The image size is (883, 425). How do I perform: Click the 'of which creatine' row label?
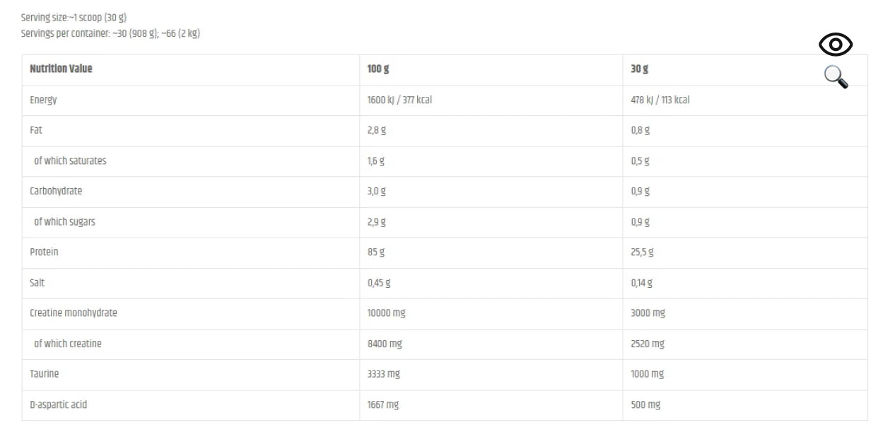(x=68, y=344)
